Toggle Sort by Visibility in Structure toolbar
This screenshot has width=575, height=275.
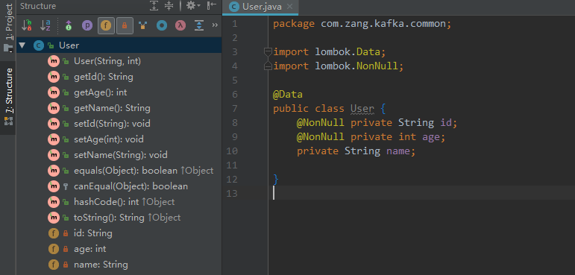(26, 25)
